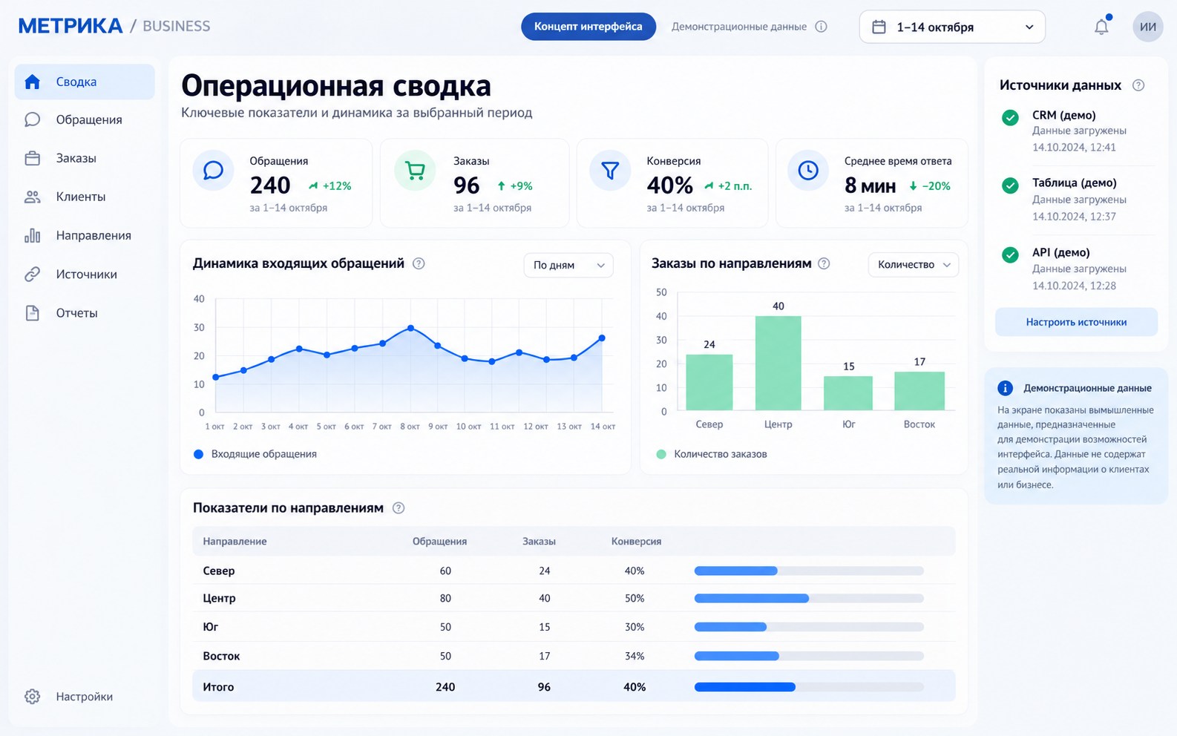Open the 1–14 октября date range dropdown
This screenshot has height=736, width=1177.
(x=952, y=27)
